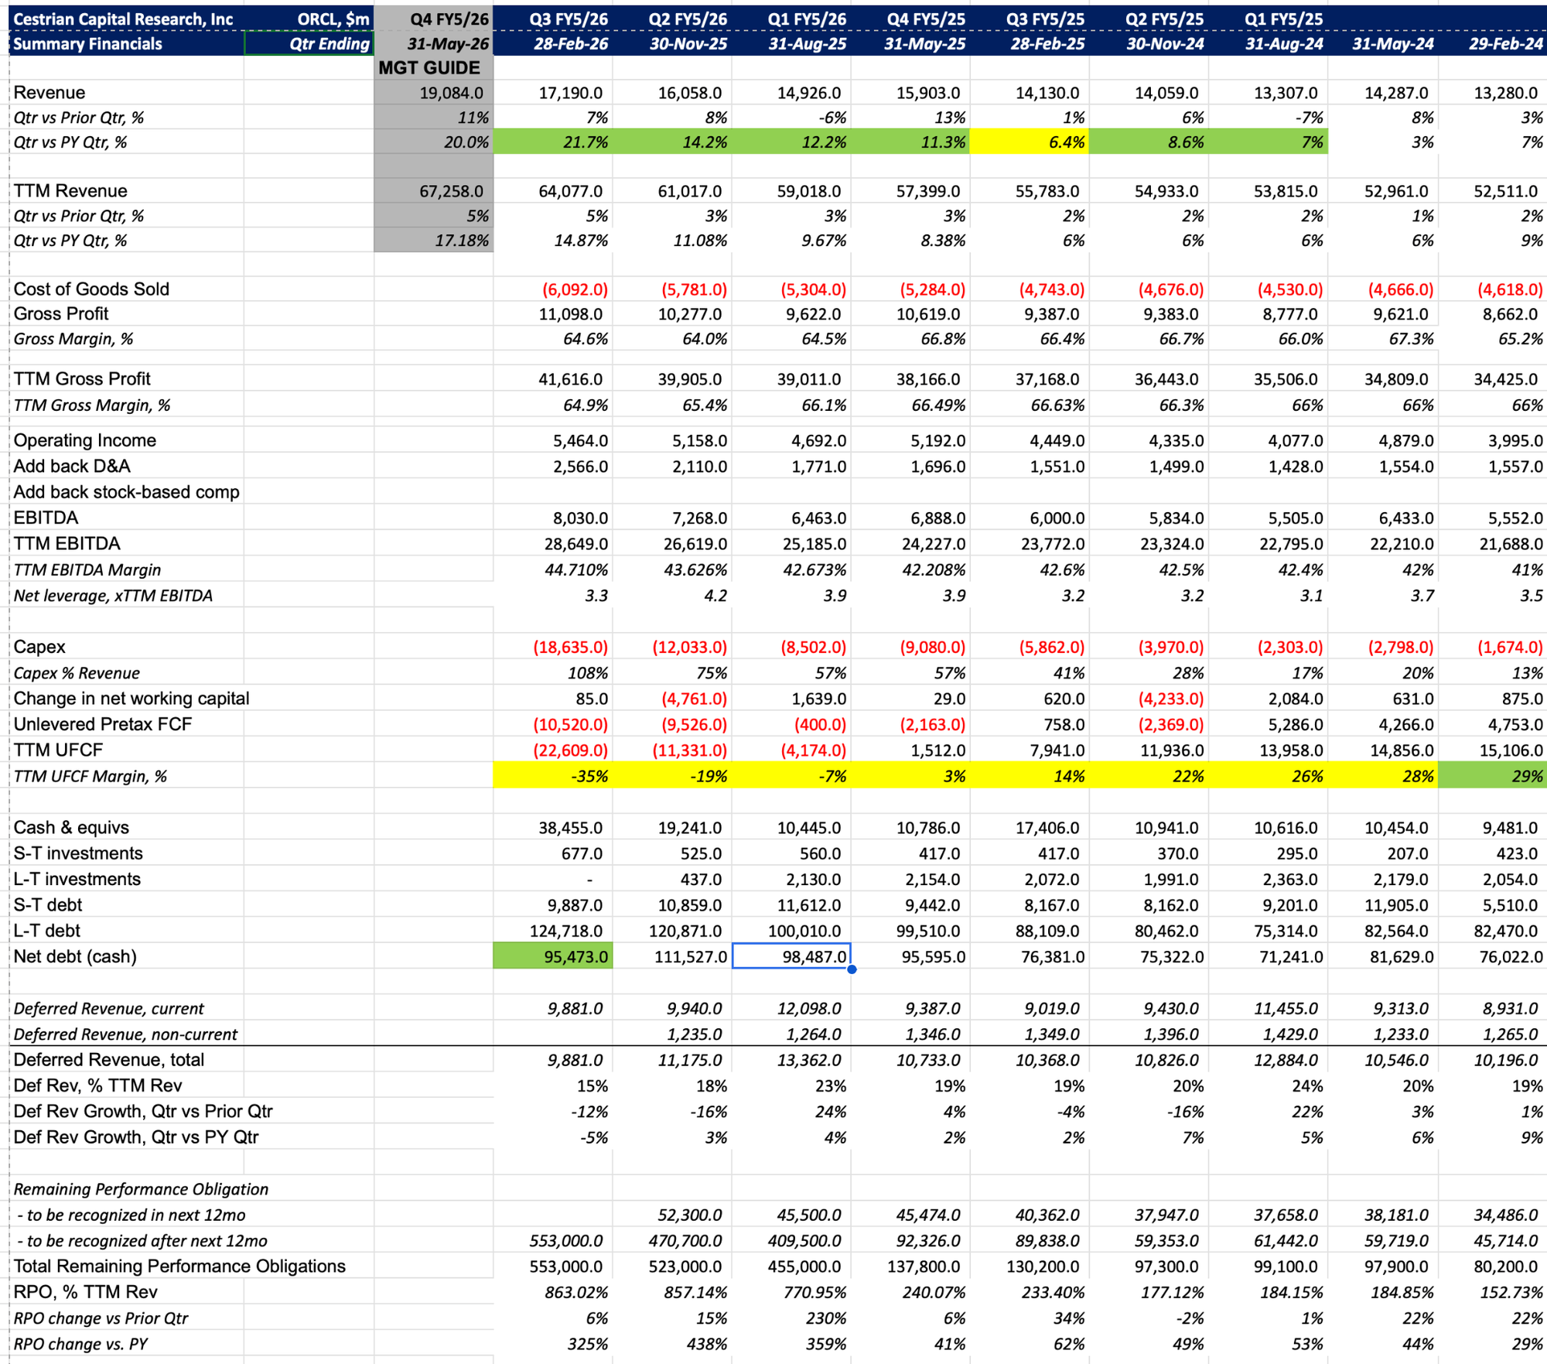Select the green Net debt cell 95,473.0
1547x1364 pixels.
click(x=553, y=956)
